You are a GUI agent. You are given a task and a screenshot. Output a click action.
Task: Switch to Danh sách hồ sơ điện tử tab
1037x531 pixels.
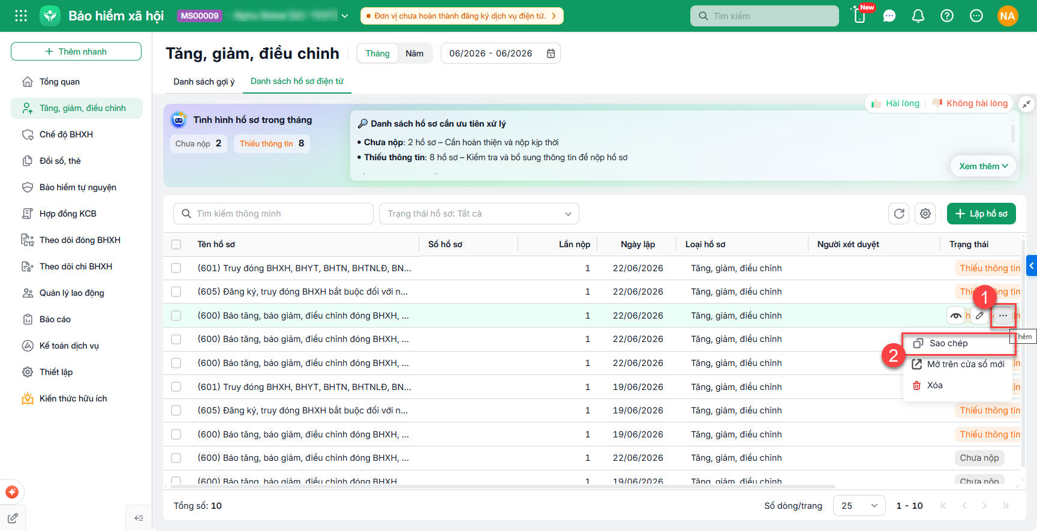pyautogui.click(x=297, y=82)
